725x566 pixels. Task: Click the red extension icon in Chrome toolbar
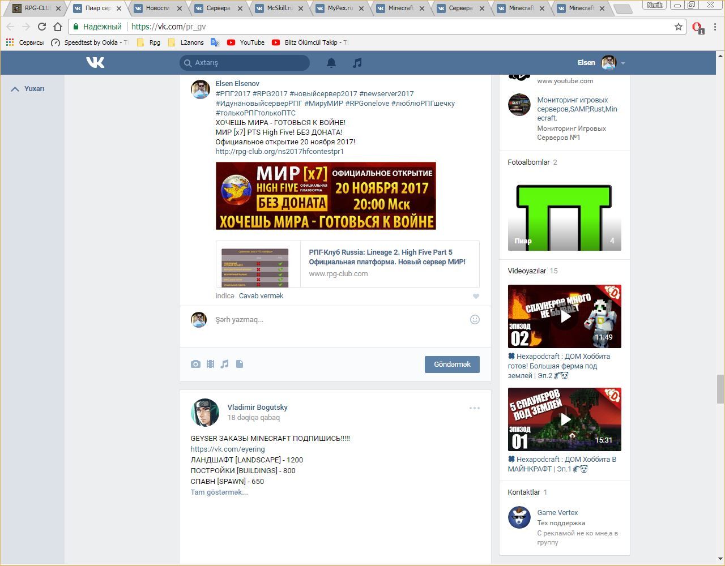coord(697,27)
